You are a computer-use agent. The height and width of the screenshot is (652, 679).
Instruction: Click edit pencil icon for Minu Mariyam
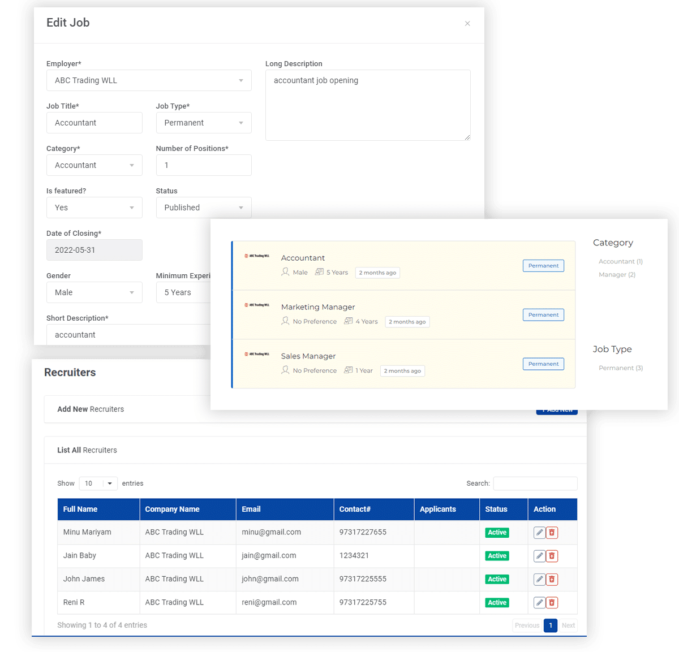click(539, 533)
